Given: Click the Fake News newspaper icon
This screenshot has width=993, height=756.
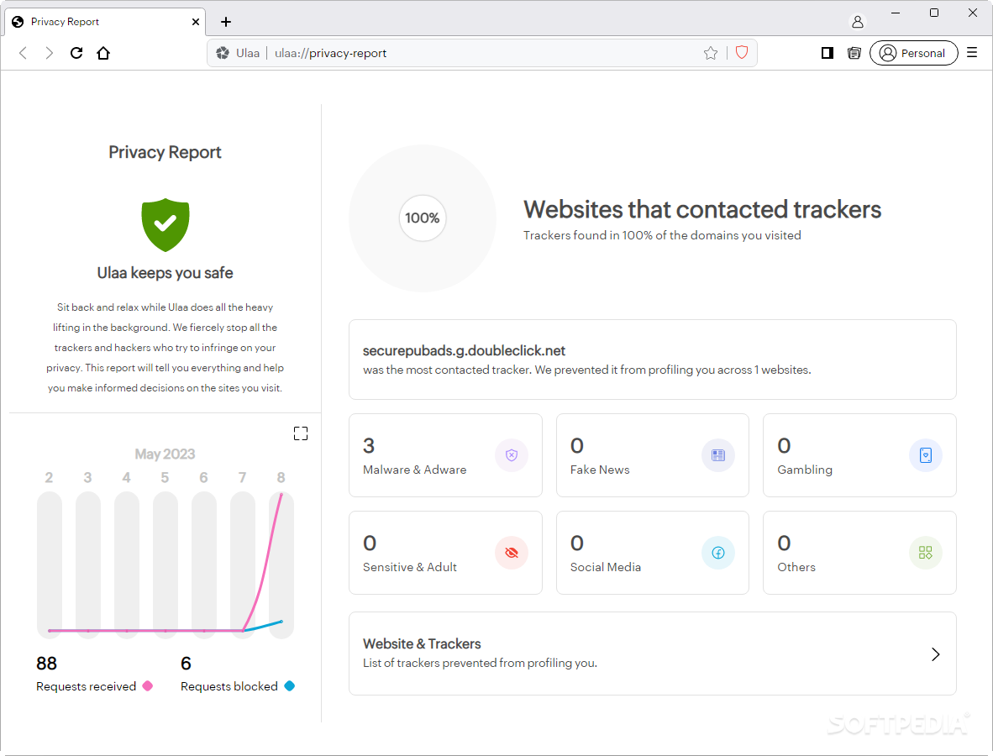Looking at the screenshot, I should [718, 455].
